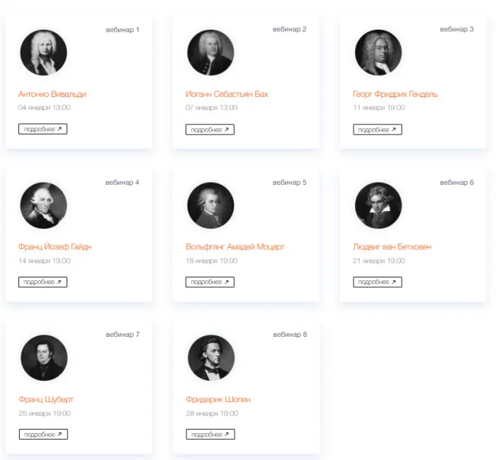Open Handel's portrait image

point(378,53)
